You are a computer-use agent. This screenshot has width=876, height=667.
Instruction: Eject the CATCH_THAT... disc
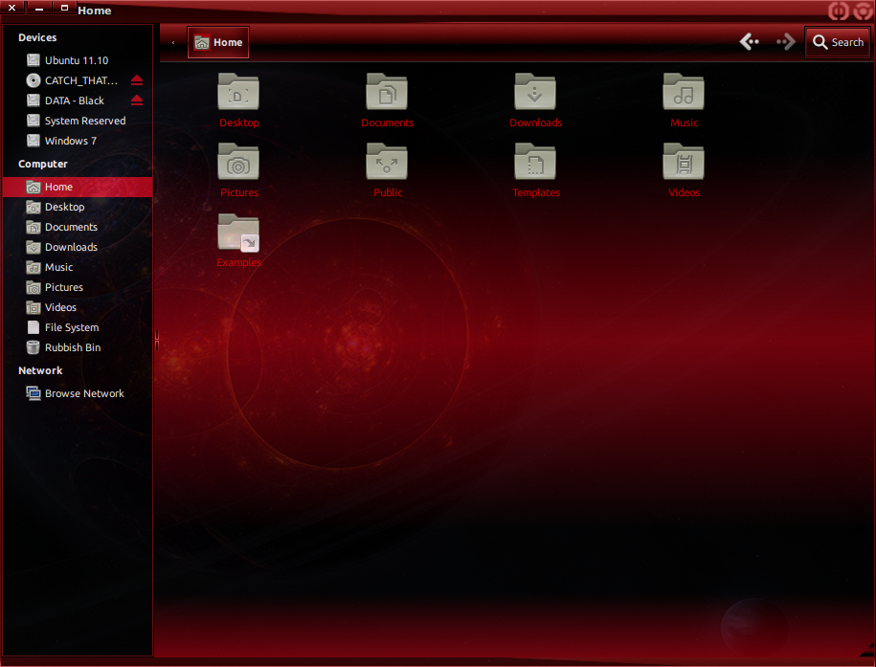[137, 80]
